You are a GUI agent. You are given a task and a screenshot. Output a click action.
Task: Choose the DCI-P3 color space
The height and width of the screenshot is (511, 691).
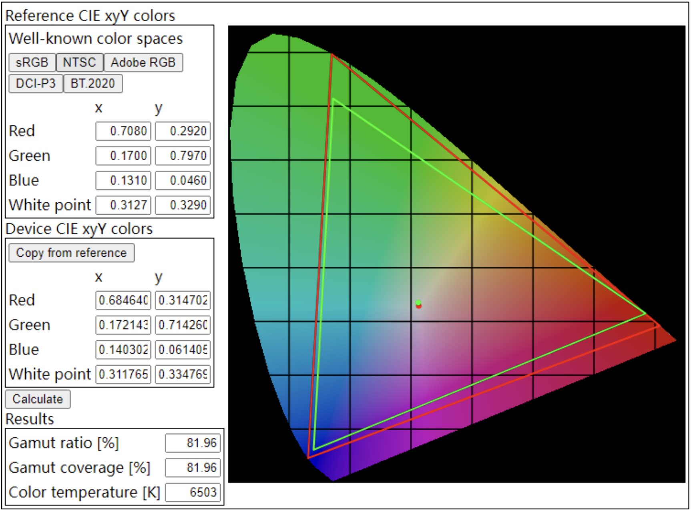(x=36, y=83)
